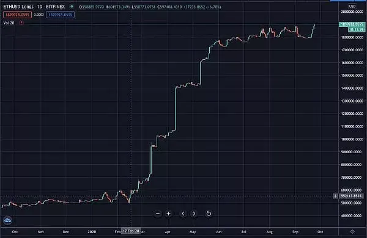Click the 1000000.0000 price axis label
Viewport: 367px width, 238px height.
point(352,139)
